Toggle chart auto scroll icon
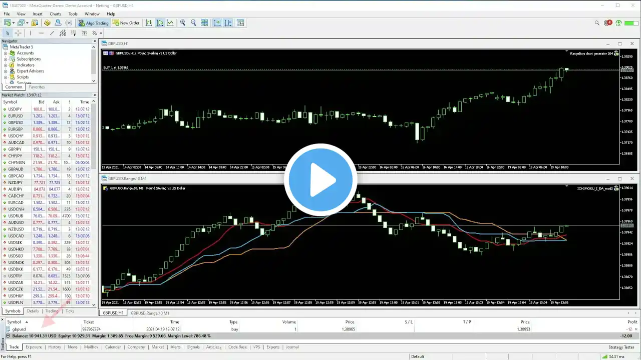This screenshot has width=641, height=360. click(x=217, y=23)
